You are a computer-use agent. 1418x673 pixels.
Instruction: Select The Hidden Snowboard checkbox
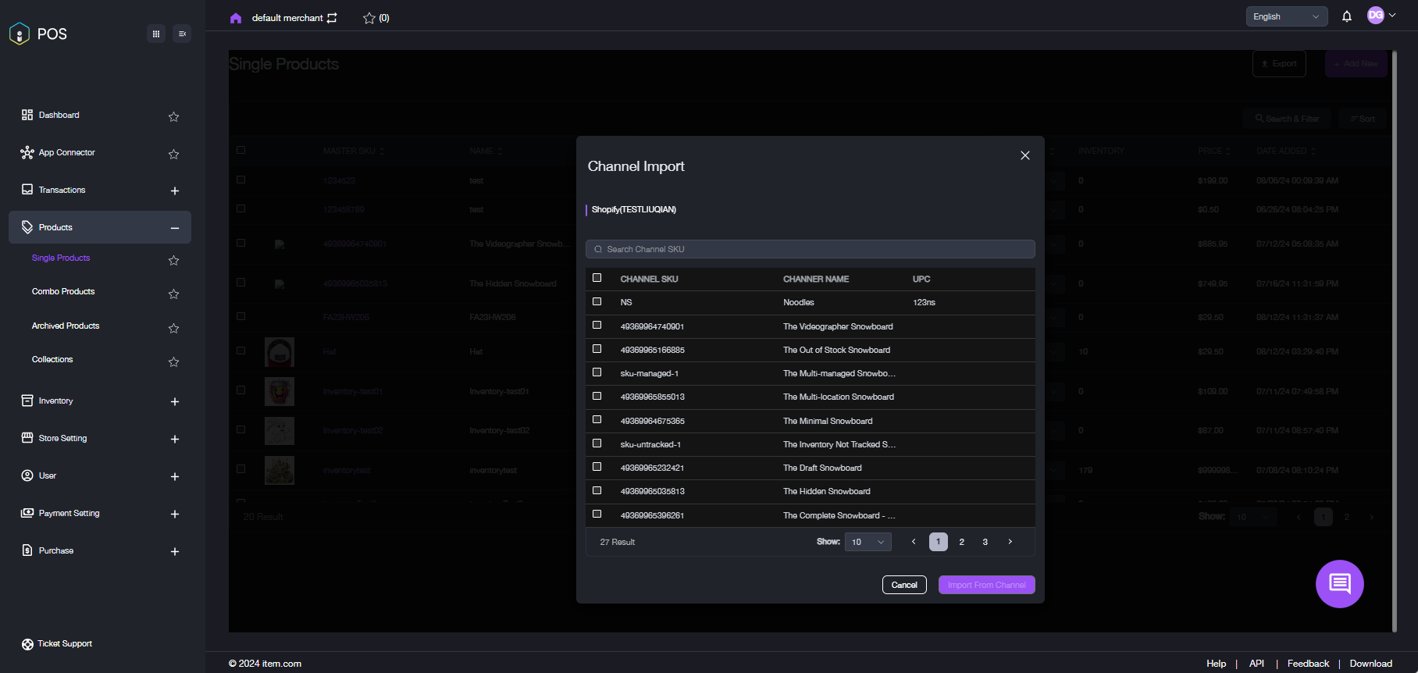coord(597,490)
